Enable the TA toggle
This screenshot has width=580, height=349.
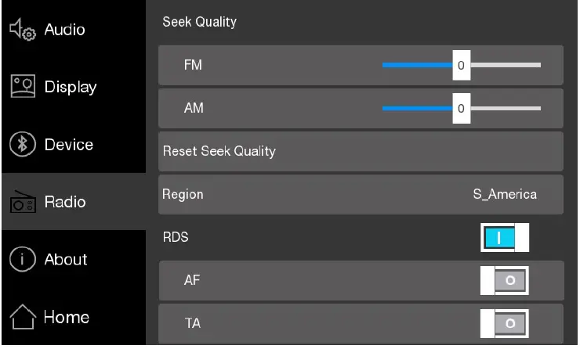[505, 322]
